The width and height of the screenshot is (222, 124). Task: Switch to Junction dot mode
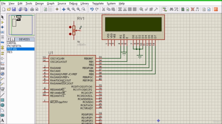point(2,27)
